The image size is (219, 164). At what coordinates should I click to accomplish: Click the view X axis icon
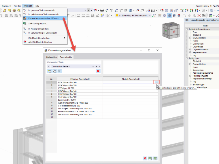[182, 10]
